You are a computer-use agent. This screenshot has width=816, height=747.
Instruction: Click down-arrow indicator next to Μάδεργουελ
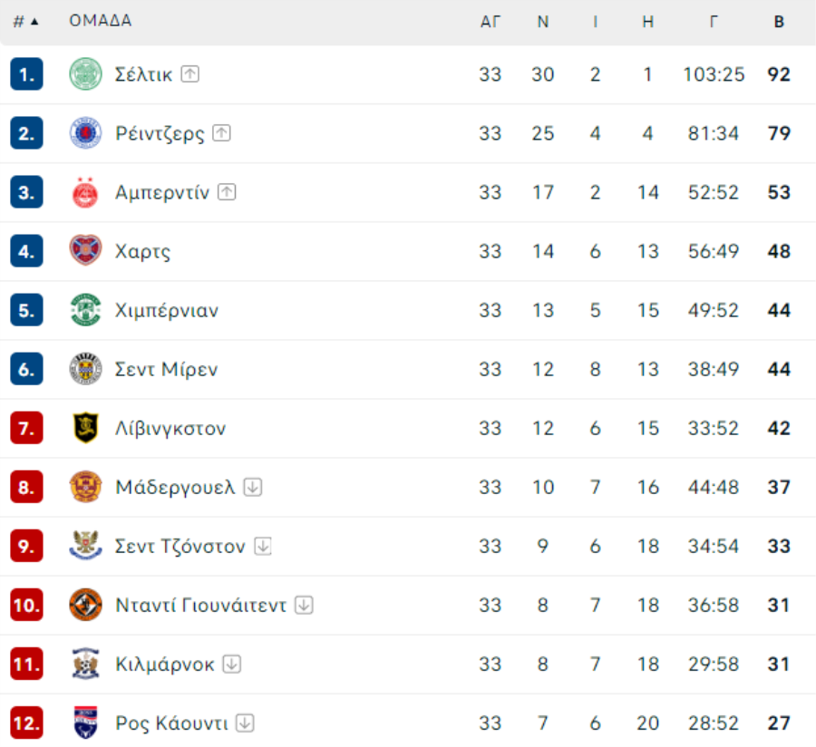253,487
